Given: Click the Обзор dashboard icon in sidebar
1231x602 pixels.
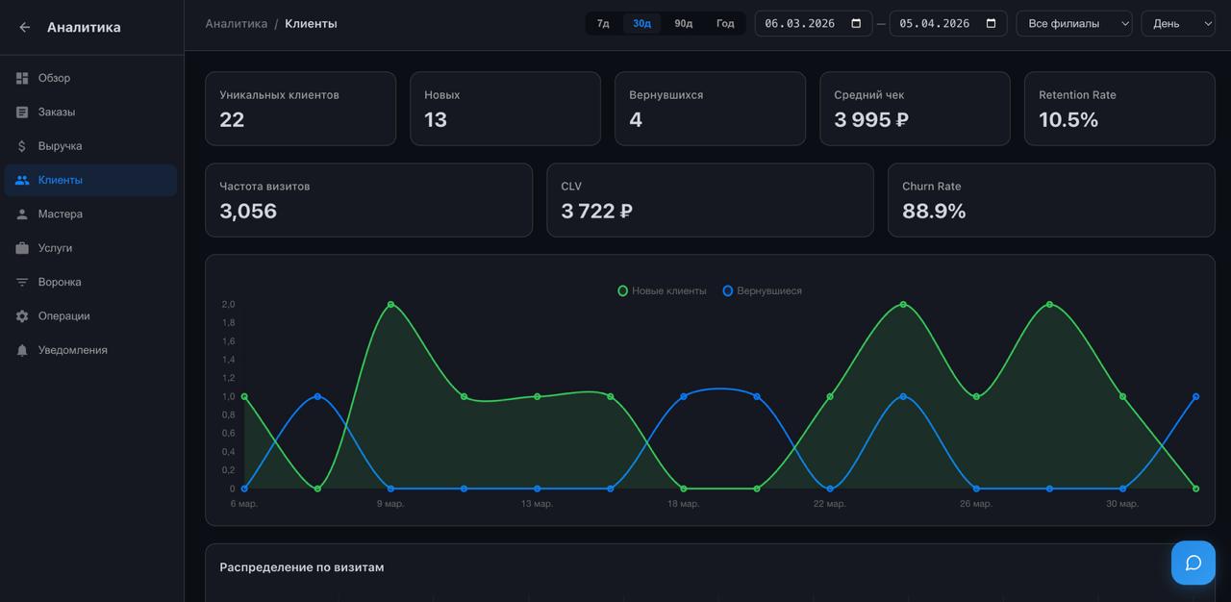Looking at the screenshot, I should pyautogui.click(x=22, y=78).
